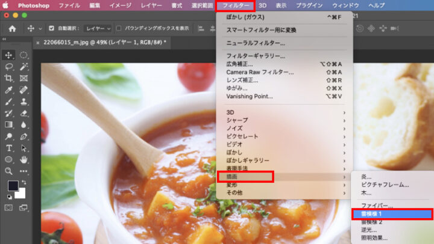Viewport: 434px width, 244px height.
Task: Select the History Brush tool
Action: tap(8, 113)
